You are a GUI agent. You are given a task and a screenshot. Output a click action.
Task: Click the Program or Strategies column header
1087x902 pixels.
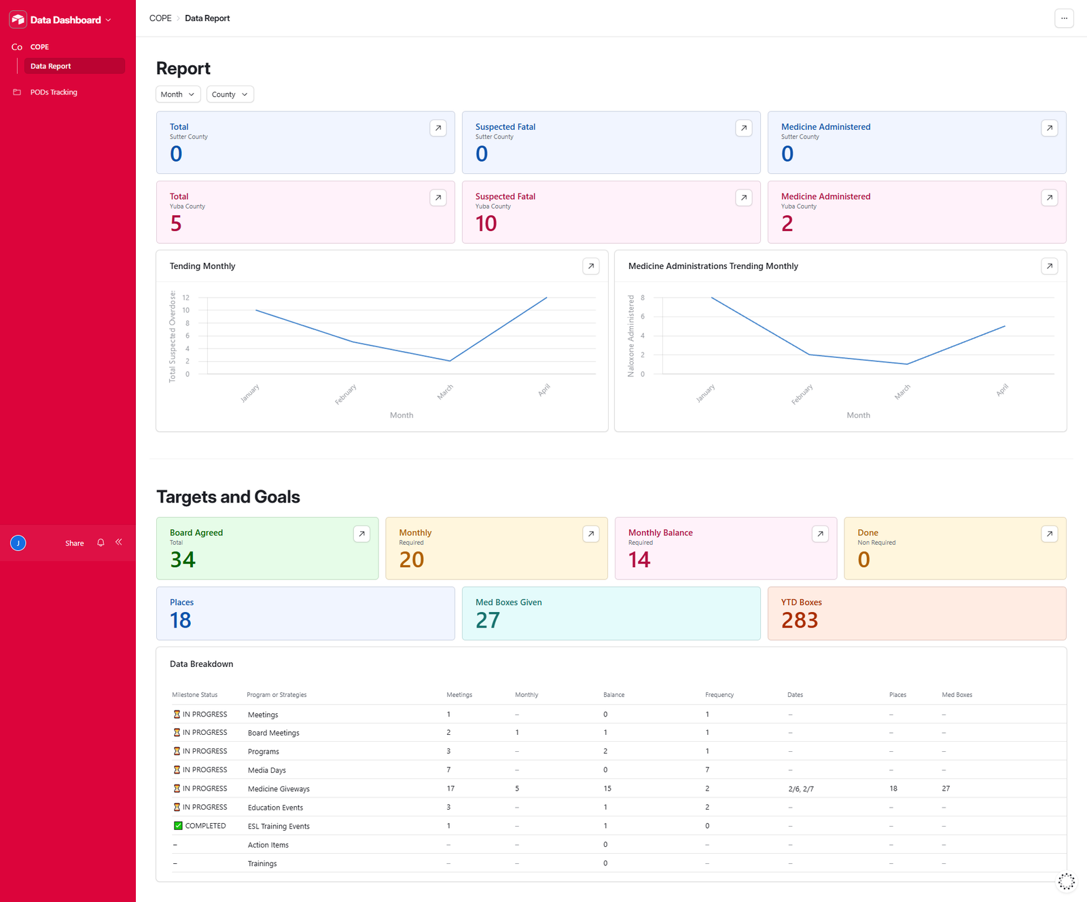pyautogui.click(x=277, y=695)
